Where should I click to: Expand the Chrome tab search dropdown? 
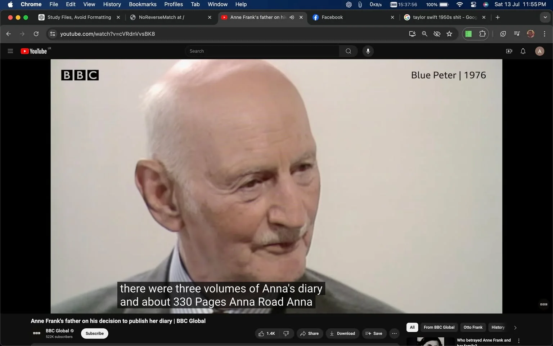pos(545,17)
